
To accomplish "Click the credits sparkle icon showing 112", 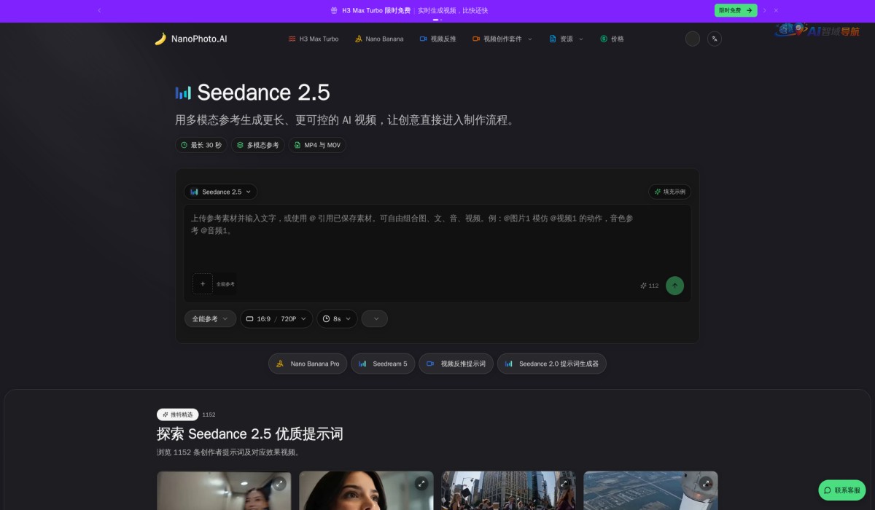I will click(x=644, y=286).
